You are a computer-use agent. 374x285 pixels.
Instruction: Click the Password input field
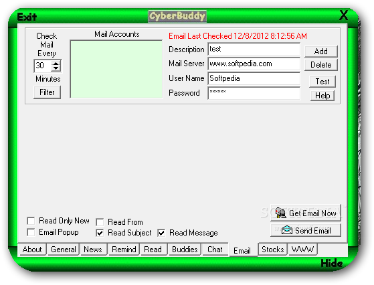(254, 93)
